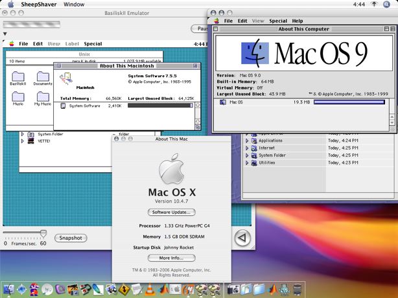This screenshot has width=398, height=298.
Task: Click Mac OS icon in About This Computer
Action: 223,102
